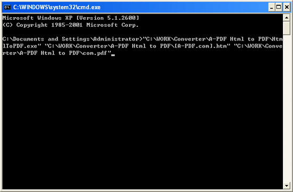Minimize the cmd.exe window
293x192 pixels.
[x=272, y=7]
